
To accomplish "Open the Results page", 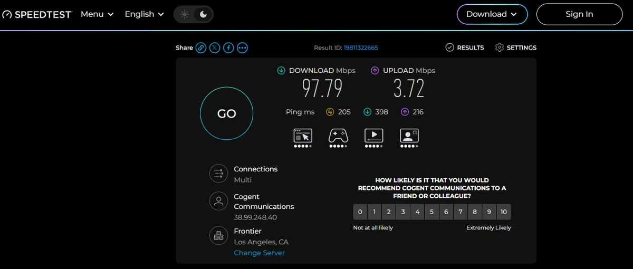I will [x=464, y=47].
